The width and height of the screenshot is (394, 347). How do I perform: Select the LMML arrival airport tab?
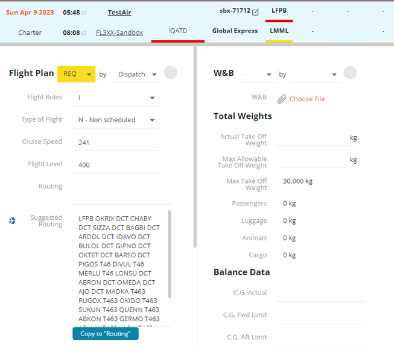point(279,31)
